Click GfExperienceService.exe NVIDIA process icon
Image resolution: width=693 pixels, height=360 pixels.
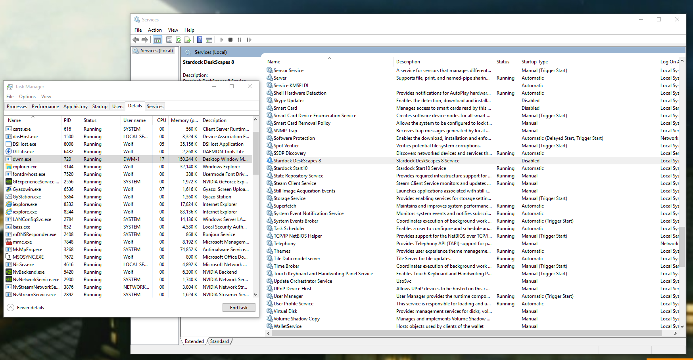(x=9, y=181)
